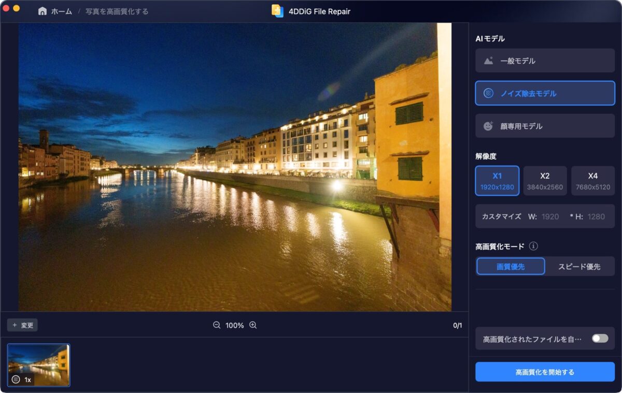Viewport: 622px width, 393px height.
Task: Switch to 画質優先 quality mode
Action: [511, 266]
